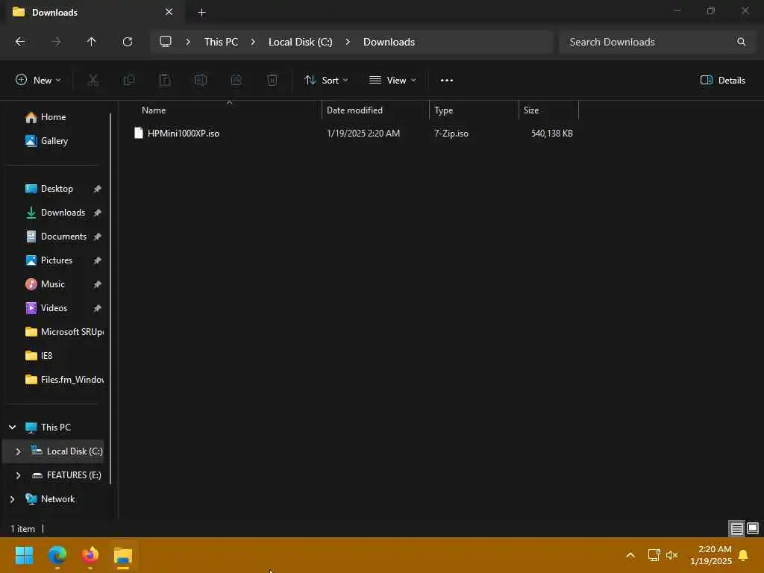Go back with the back arrow
Image resolution: width=764 pixels, height=573 pixels.
click(20, 42)
